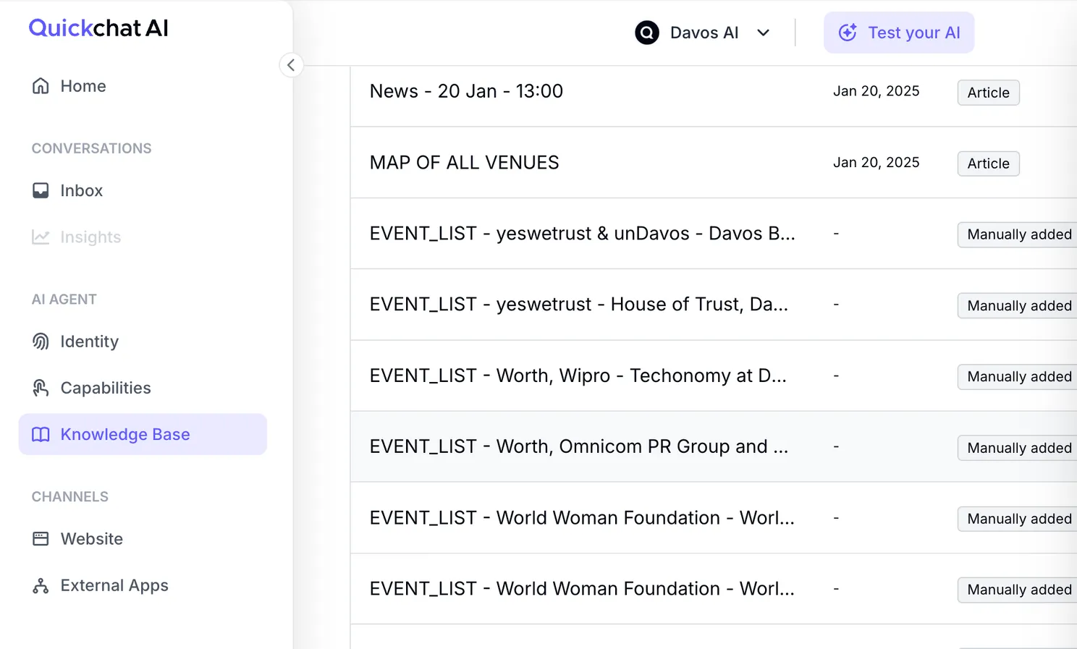Click the Website browser window icon
Viewport: 1077px width, 649px height.
pos(41,539)
